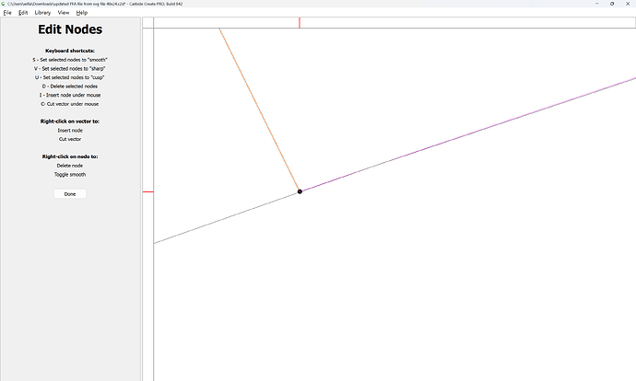Open the File menu

point(7,13)
